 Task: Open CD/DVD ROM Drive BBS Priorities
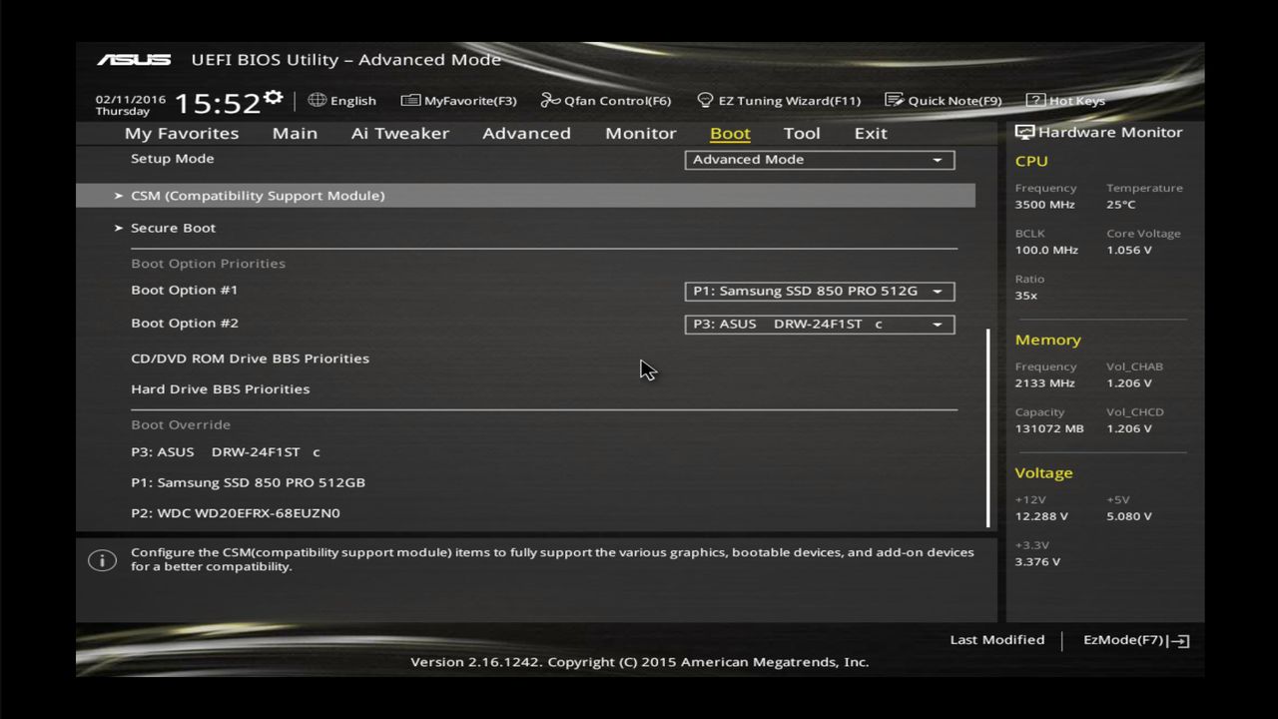tap(250, 359)
